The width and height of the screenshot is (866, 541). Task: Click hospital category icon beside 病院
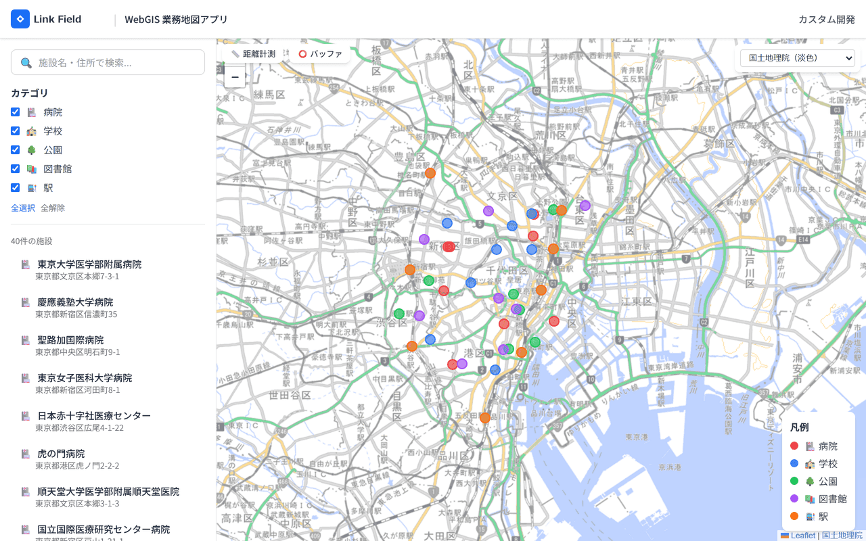pos(31,112)
